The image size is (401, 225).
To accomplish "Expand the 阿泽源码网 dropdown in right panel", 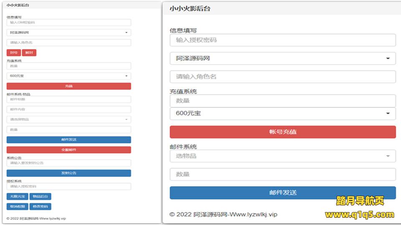I will (x=282, y=58).
